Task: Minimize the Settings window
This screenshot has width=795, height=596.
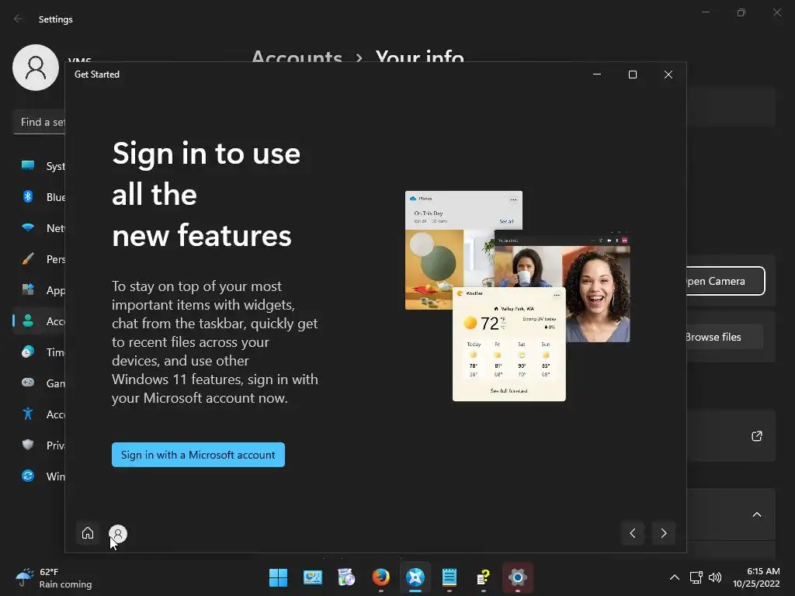Action: pos(705,12)
